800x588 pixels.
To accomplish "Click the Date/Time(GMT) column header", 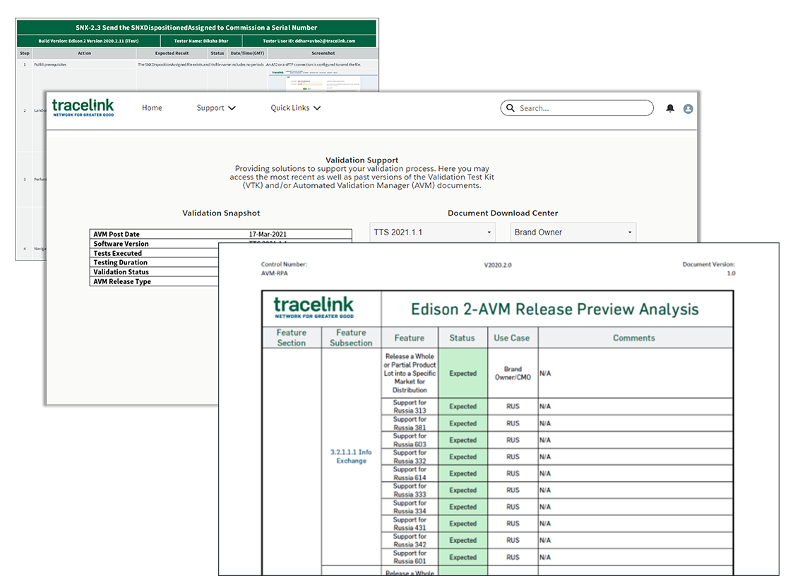I will coord(247,53).
